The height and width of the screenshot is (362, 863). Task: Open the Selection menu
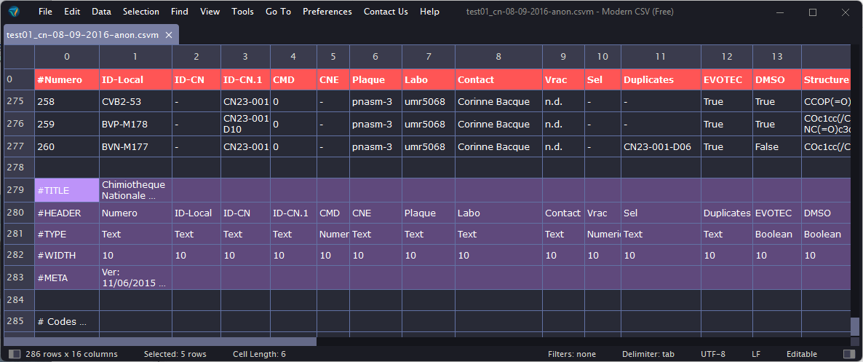pos(141,12)
